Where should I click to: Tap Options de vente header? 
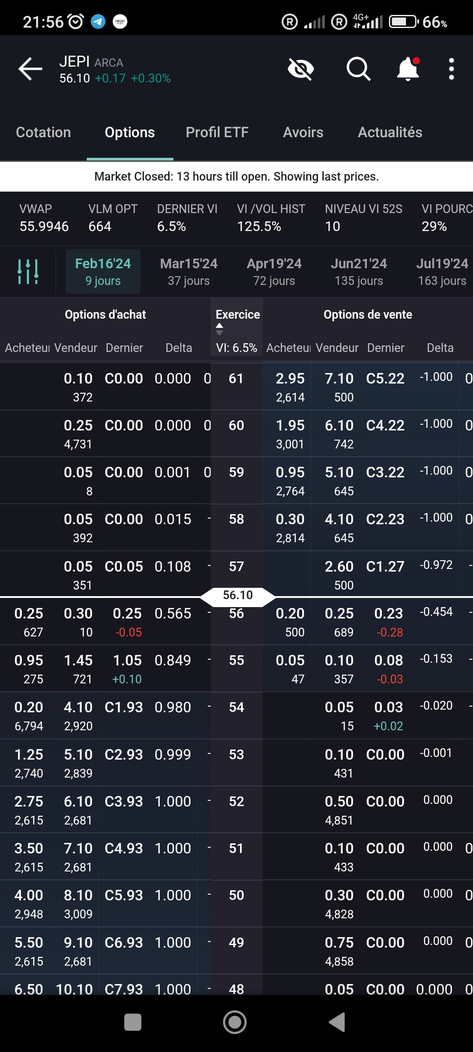click(368, 314)
